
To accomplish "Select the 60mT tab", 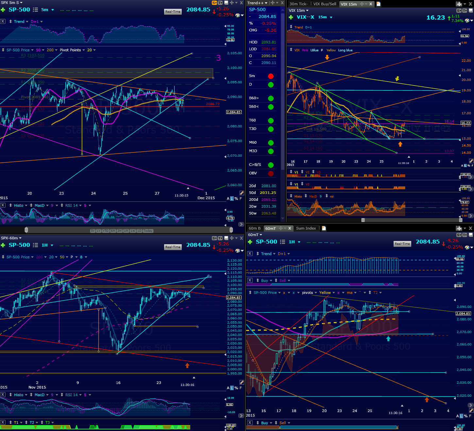I will coord(271,228).
